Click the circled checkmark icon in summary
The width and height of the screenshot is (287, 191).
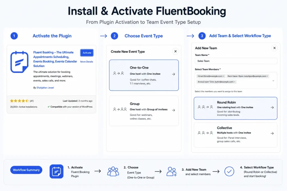point(229,171)
